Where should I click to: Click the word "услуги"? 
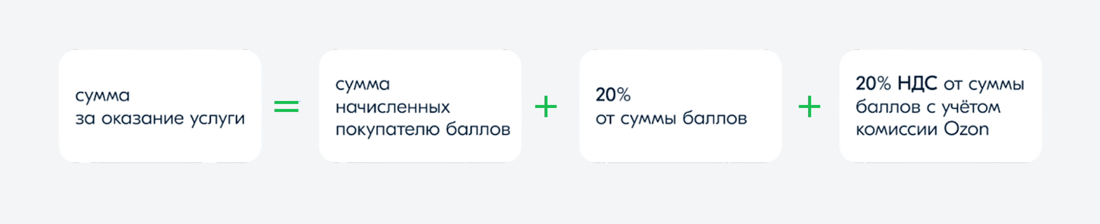point(217,119)
